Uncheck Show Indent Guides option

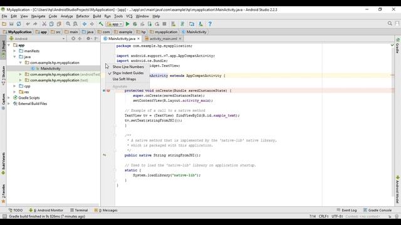click(x=128, y=73)
